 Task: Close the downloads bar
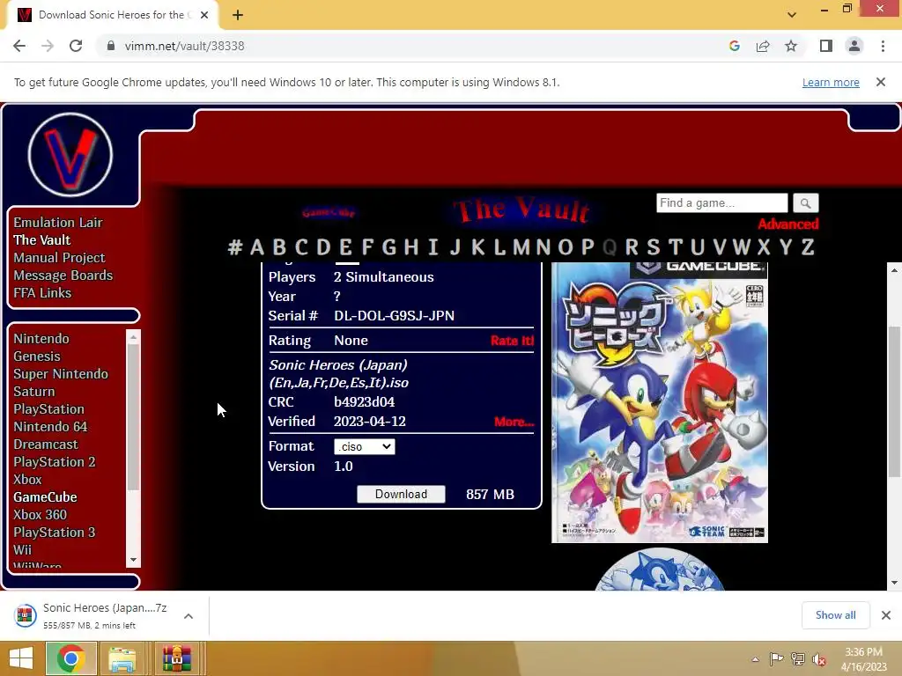point(886,615)
